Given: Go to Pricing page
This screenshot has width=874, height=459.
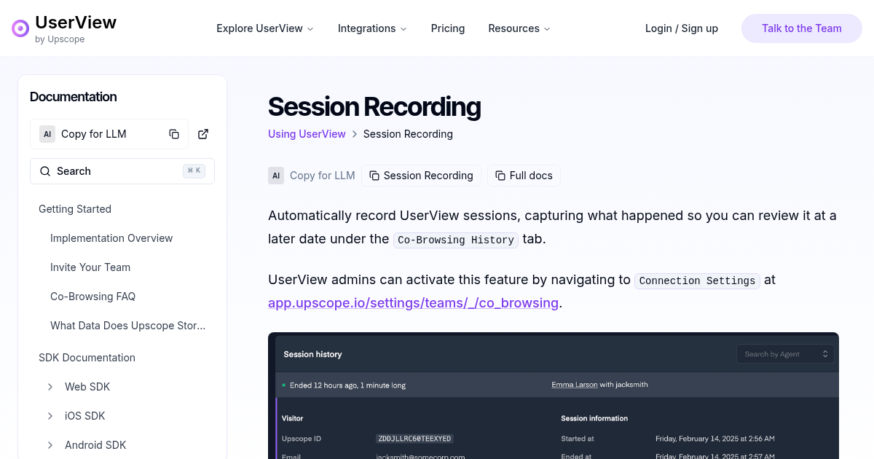Looking at the screenshot, I should tap(448, 28).
